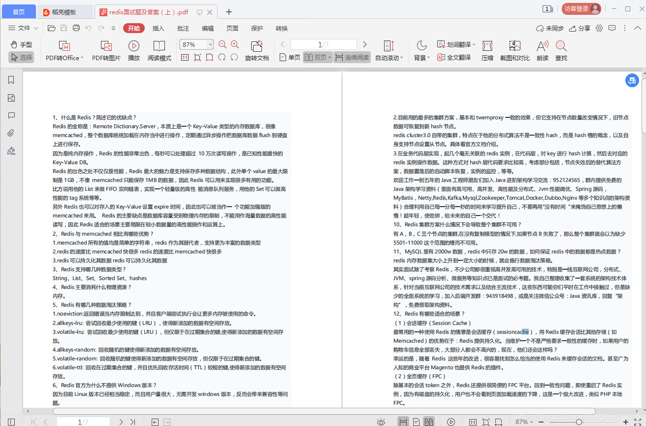Click the print icon in quick toolbar

pyautogui.click(x=76, y=28)
